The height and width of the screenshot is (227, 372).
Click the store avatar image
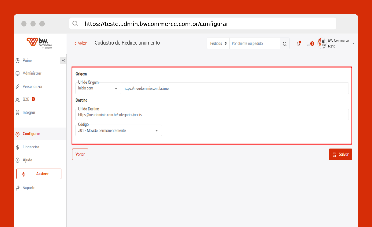[x=322, y=43]
